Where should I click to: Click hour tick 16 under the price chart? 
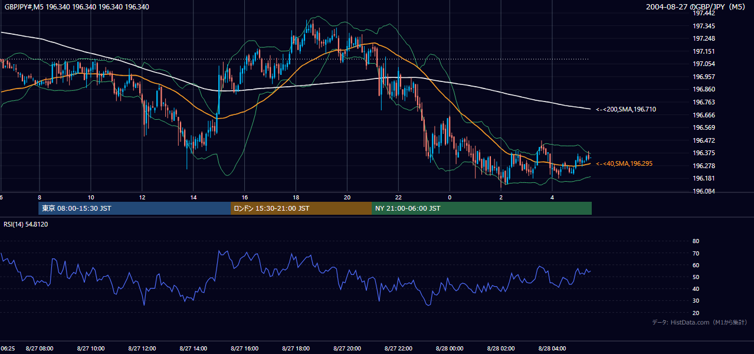[244, 197]
